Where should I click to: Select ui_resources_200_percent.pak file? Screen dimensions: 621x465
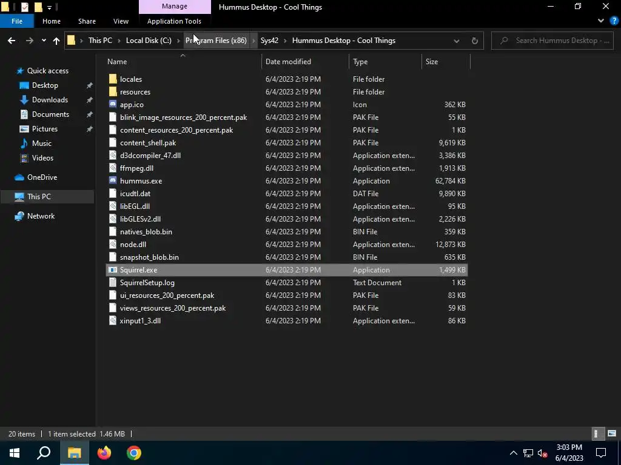167,295
